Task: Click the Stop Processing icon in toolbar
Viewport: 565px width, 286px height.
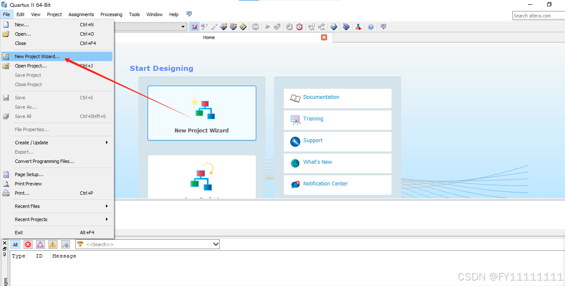Action: (255, 27)
